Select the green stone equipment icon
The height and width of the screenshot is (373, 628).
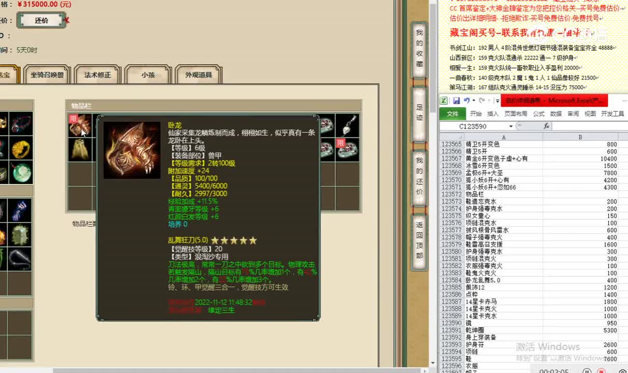21,235
